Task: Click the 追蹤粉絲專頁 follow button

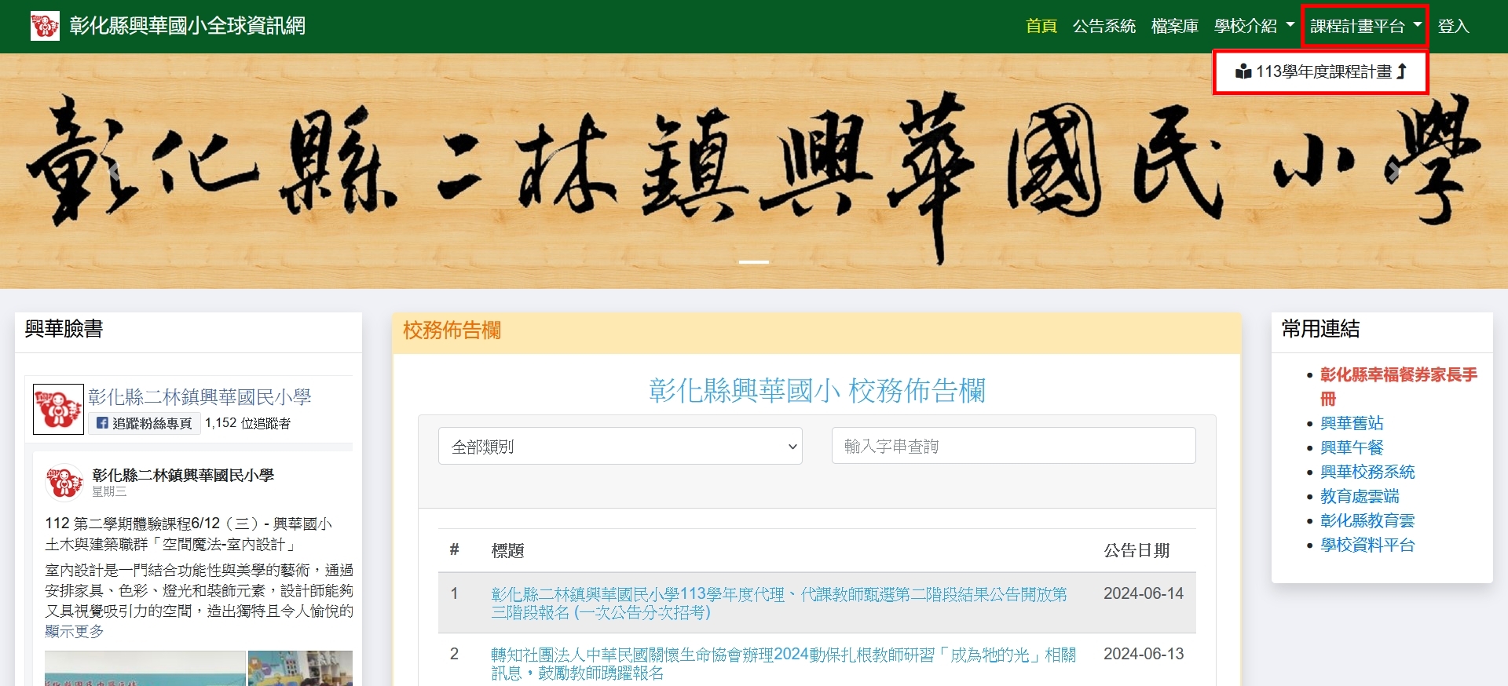Action: pyautogui.click(x=145, y=423)
